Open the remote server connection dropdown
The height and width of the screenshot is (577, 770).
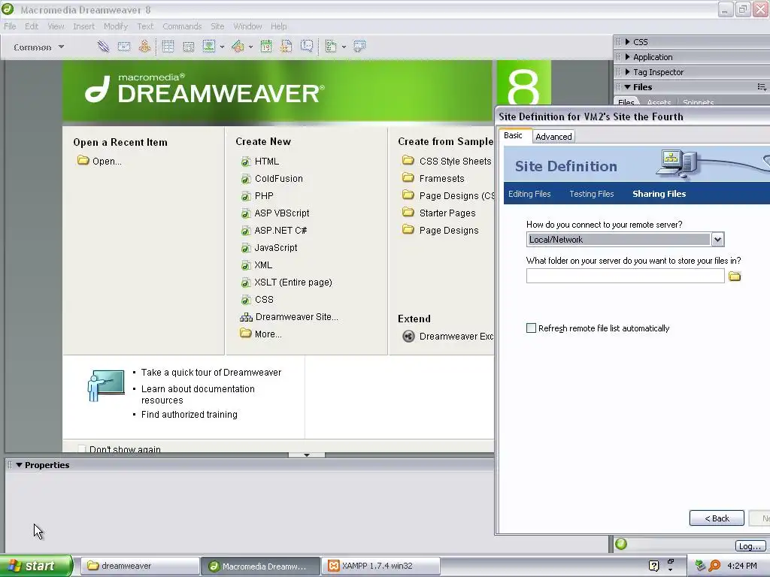718,240
